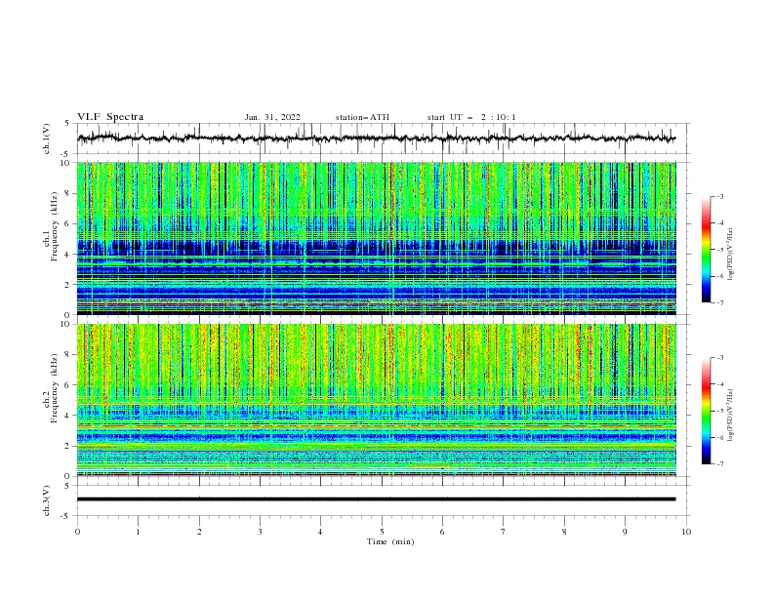Click the ch.2 'log(PSD)(V²/Hz)' colorbar label
This screenshot has width=773, height=597.
click(730, 415)
